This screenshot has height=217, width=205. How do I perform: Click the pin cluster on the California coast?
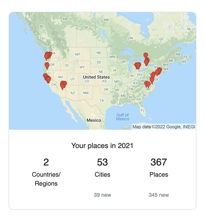[x=47, y=78]
